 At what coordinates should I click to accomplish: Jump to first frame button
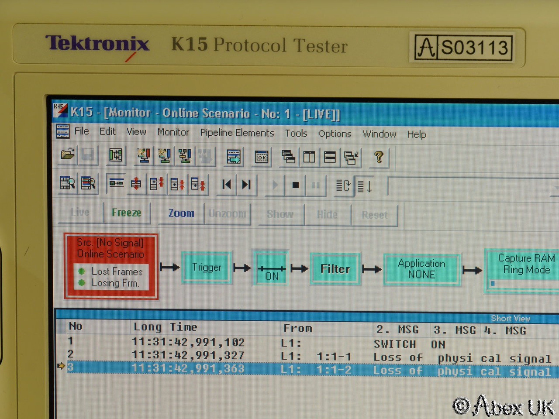pos(226,185)
